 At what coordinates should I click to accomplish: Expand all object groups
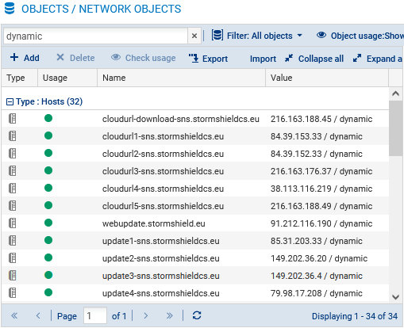pos(377,59)
